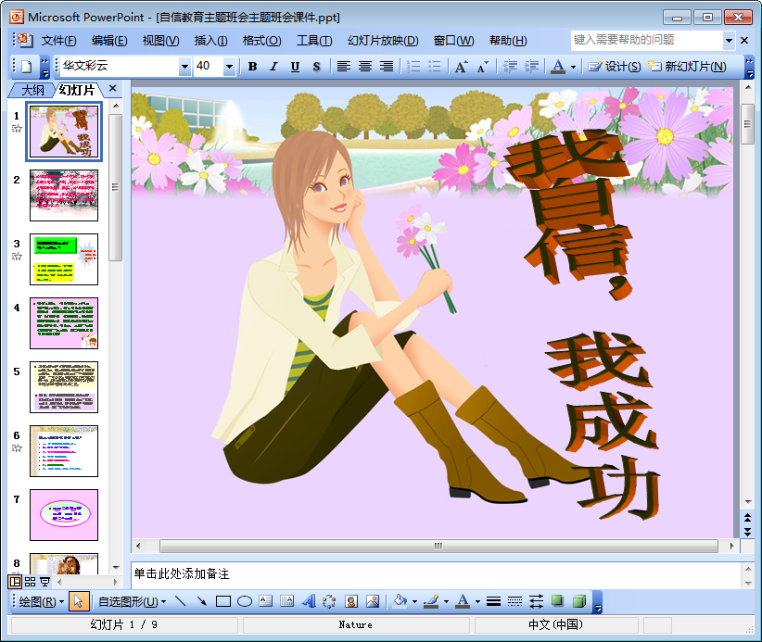Select slide 5 thumbnail

click(x=64, y=387)
